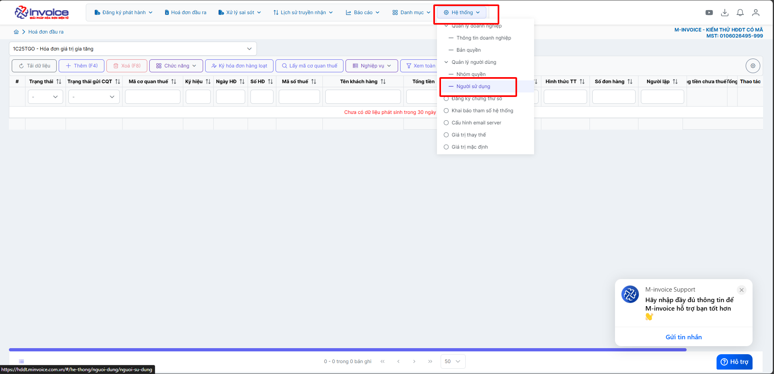The height and width of the screenshot is (374, 774).
Task: Select Cấu hình email server option
Action: (x=476, y=123)
